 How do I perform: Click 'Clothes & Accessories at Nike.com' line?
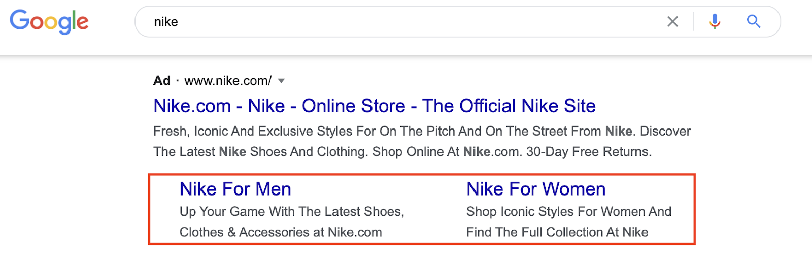tap(281, 232)
